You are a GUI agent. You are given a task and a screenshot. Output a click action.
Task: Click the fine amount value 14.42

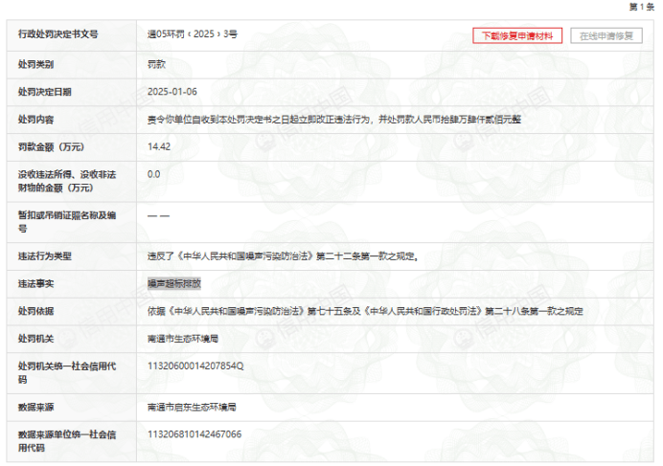(x=159, y=147)
